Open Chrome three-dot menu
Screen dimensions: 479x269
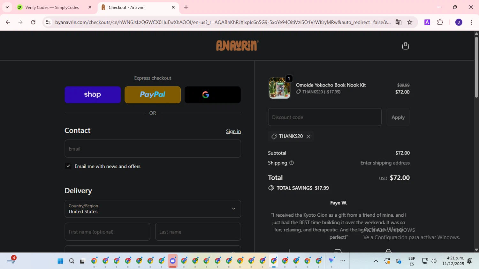click(471, 22)
